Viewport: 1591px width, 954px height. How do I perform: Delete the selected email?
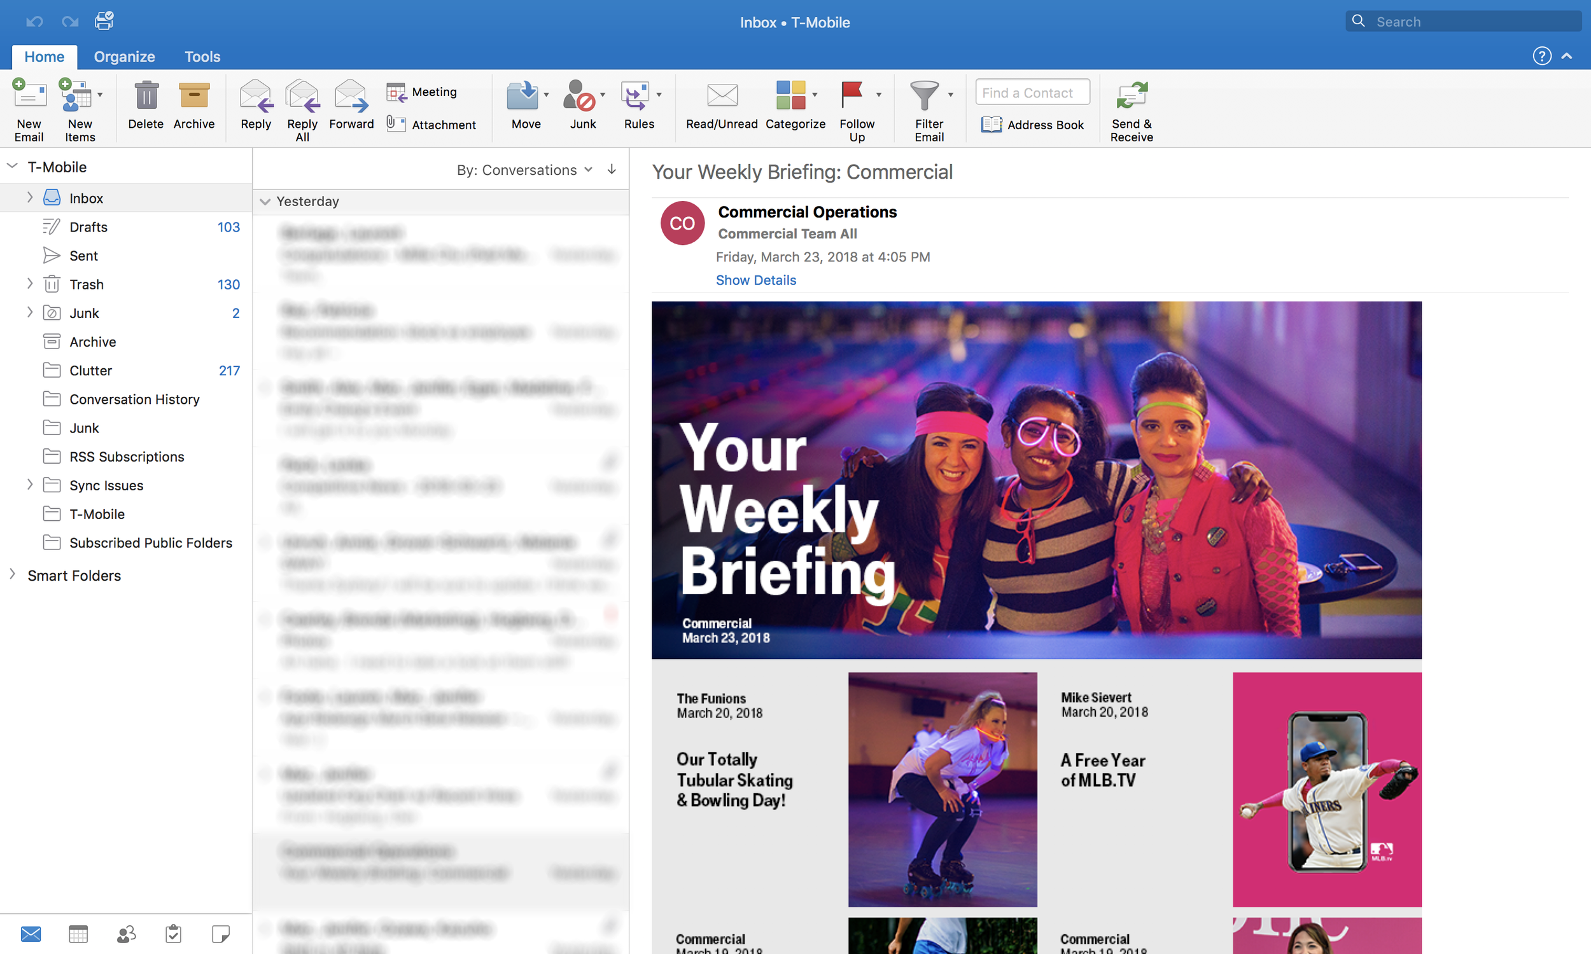(146, 97)
